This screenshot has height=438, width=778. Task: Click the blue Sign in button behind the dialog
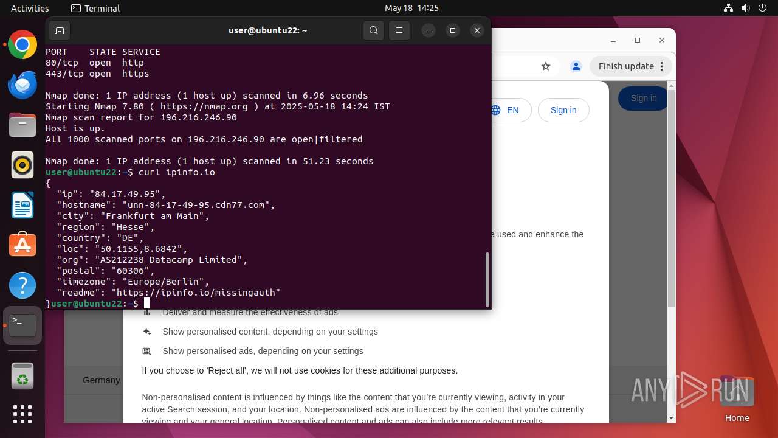point(643,98)
